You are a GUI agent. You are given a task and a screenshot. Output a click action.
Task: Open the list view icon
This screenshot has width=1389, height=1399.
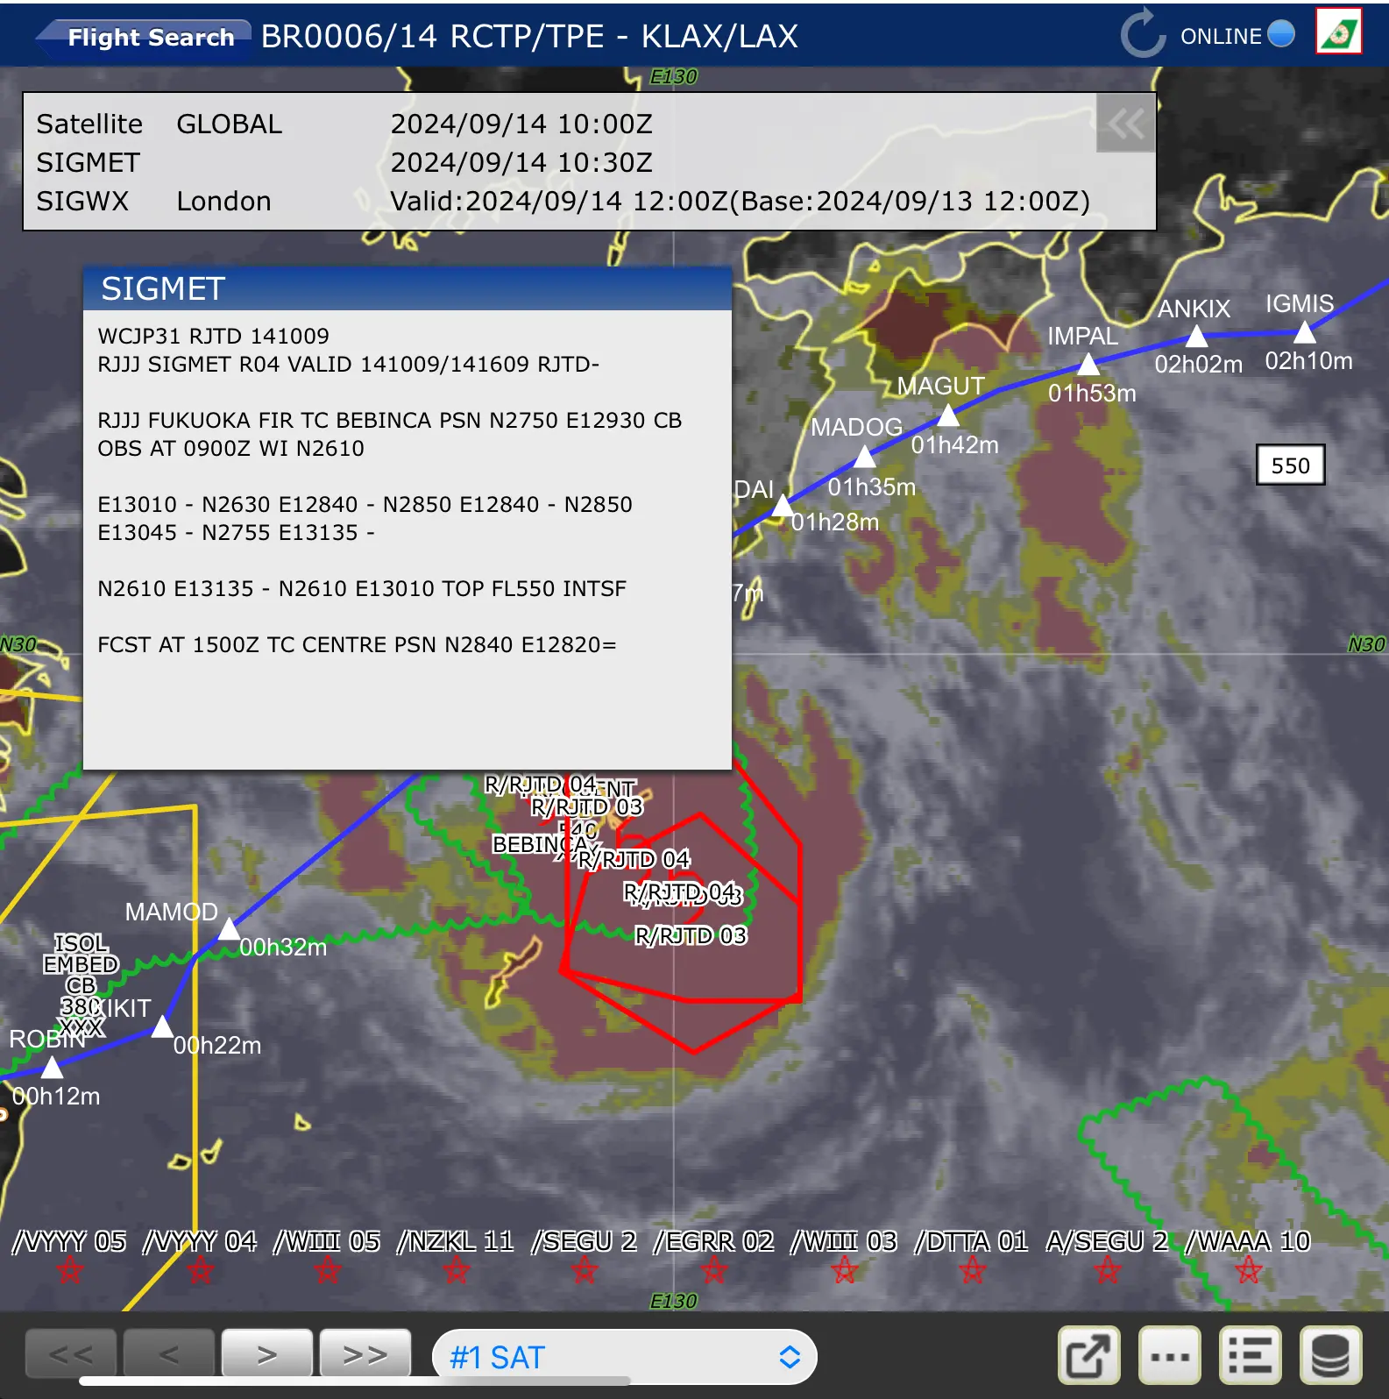(1250, 1355)
